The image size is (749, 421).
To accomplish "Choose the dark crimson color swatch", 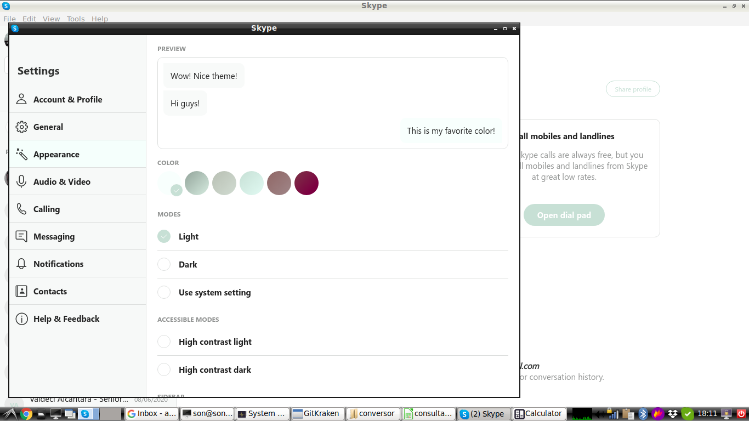I will (x=307, y=183).
